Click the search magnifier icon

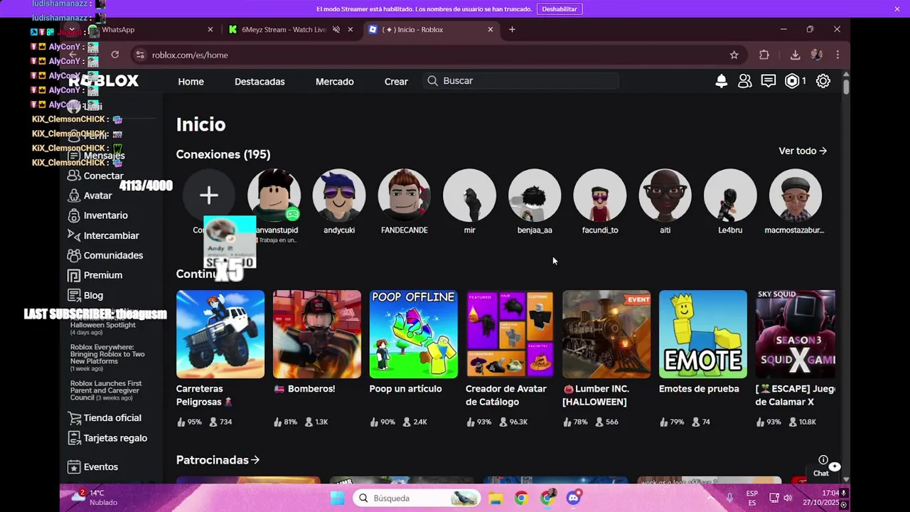[x=432, y=81]
